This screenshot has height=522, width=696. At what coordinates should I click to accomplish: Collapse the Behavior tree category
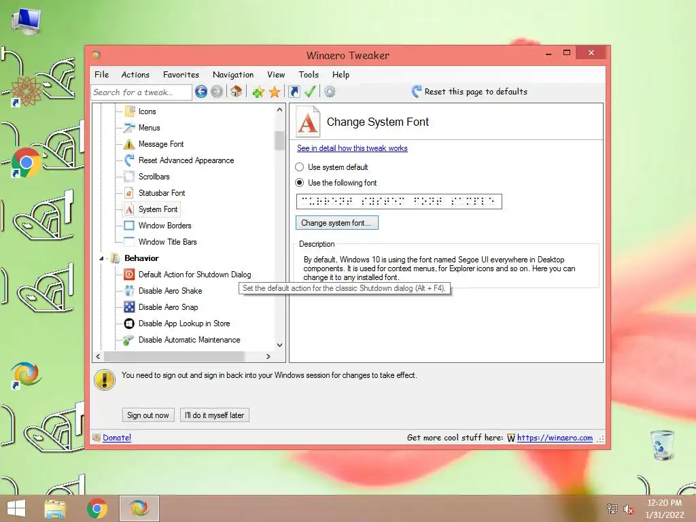tap(101, 258)
